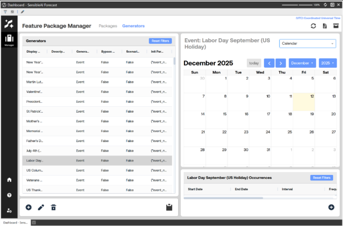Select the July 4th generator row

[x=97, y=151]
